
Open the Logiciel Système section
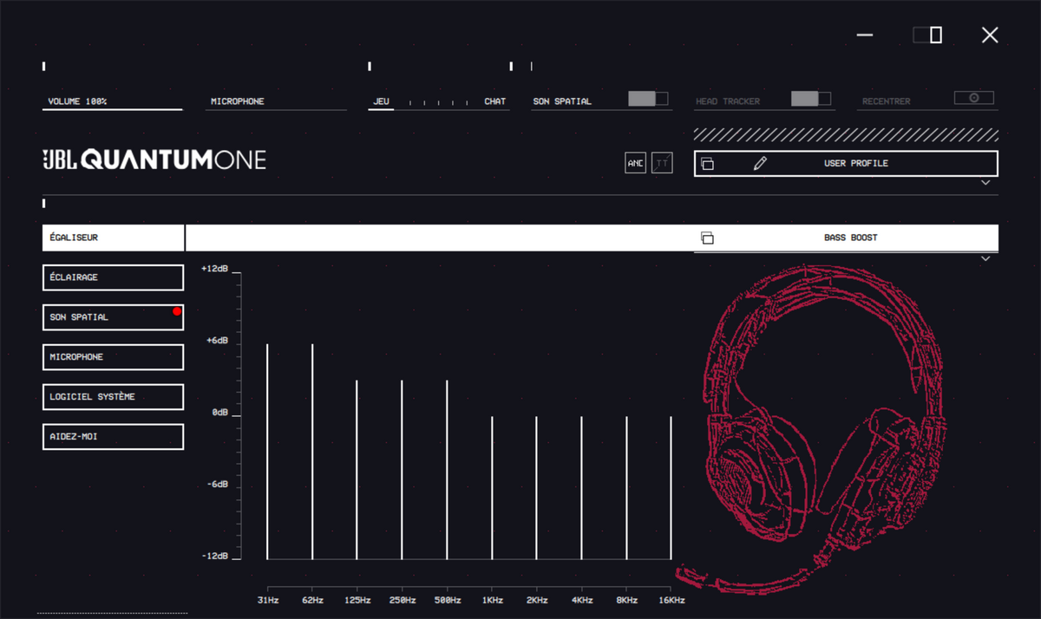(x=113, y=397)
